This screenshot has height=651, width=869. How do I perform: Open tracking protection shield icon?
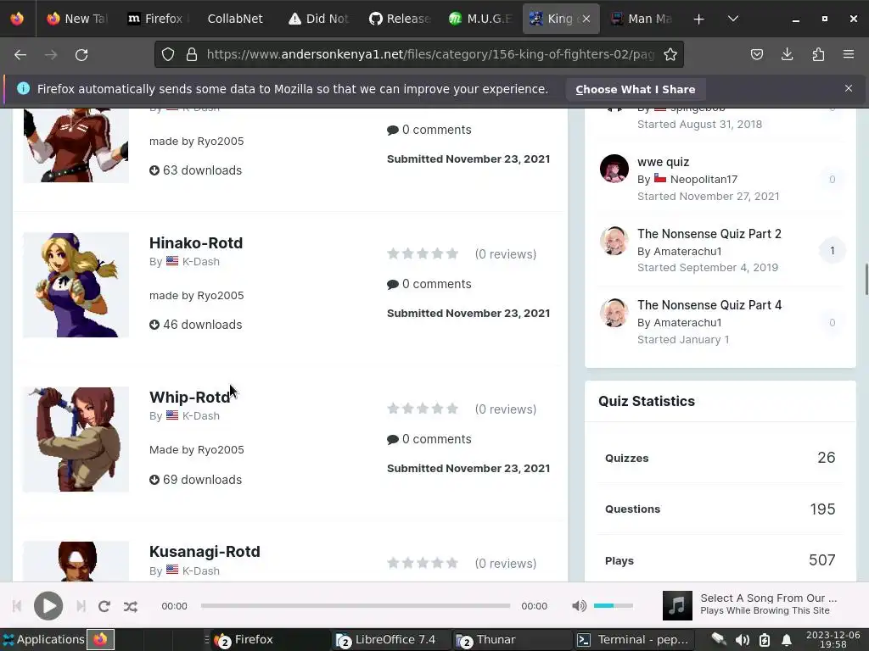coord(168,54)
